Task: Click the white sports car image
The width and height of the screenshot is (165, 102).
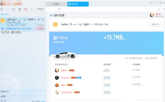Action: coord(65,55)
